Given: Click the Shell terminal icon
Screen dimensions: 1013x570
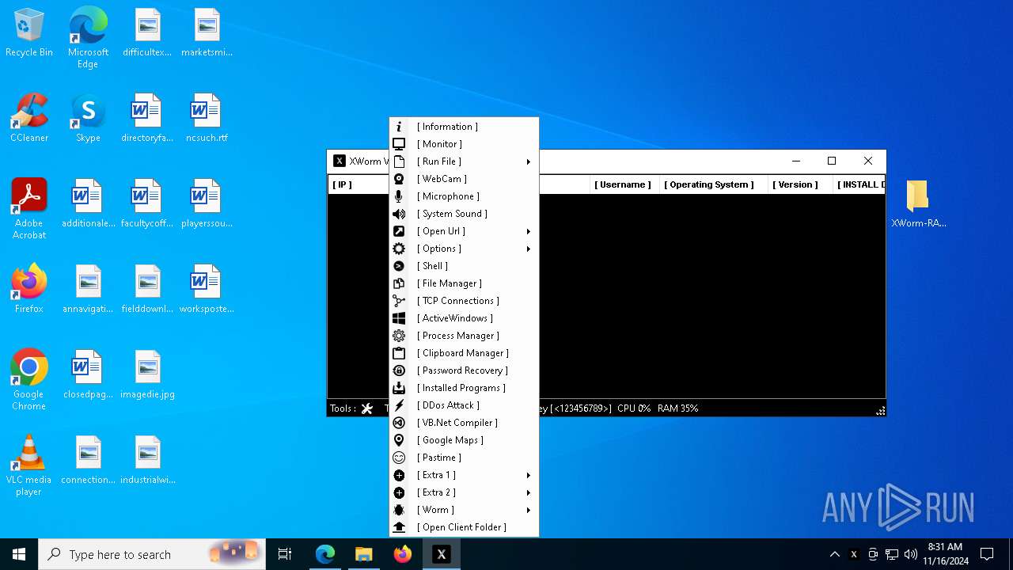Looking at the screenshot, I should click(399, 266).
